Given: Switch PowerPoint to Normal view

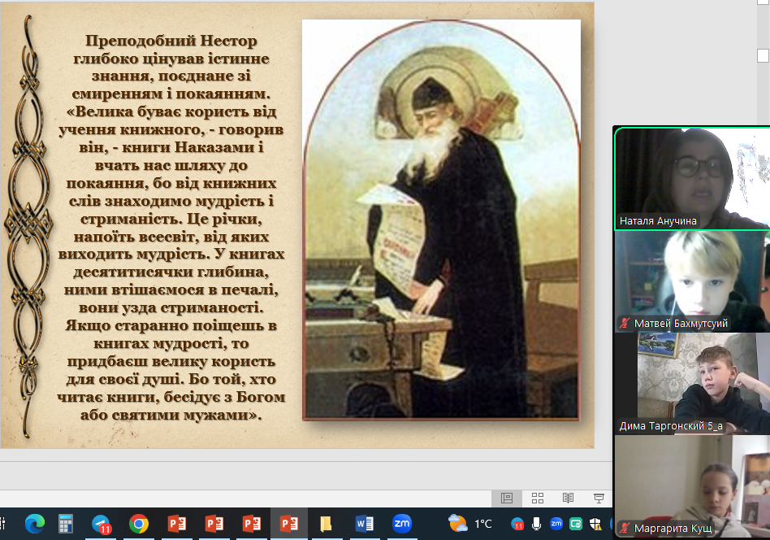Looking at the screenshot, I should tap(507, 499).
